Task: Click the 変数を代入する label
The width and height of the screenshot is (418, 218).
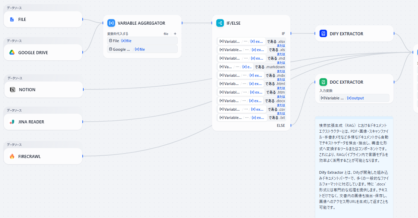Action: click(118, 34)
